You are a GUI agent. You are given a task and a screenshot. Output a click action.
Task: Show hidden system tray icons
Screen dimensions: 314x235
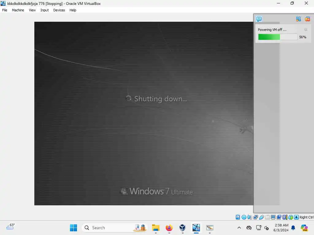click(x=239, y=228)
